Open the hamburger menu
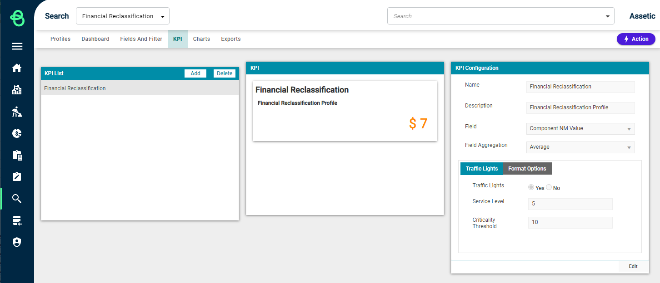The width and height of the screenshot is (660, 283). click(17, 46)
